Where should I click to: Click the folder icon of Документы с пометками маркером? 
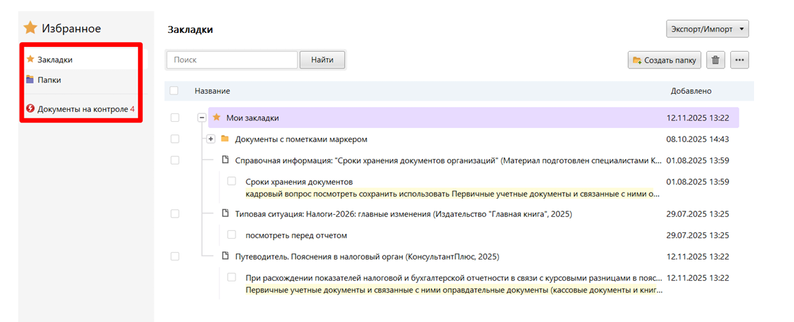(225, 139)
